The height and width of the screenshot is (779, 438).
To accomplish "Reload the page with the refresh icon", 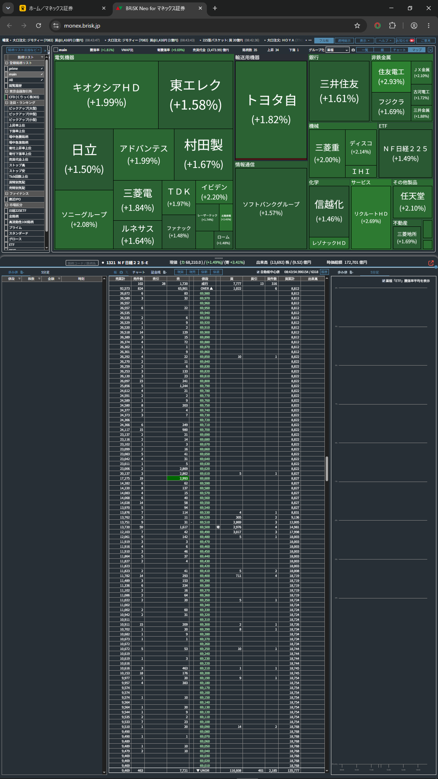I will point(39,26).
